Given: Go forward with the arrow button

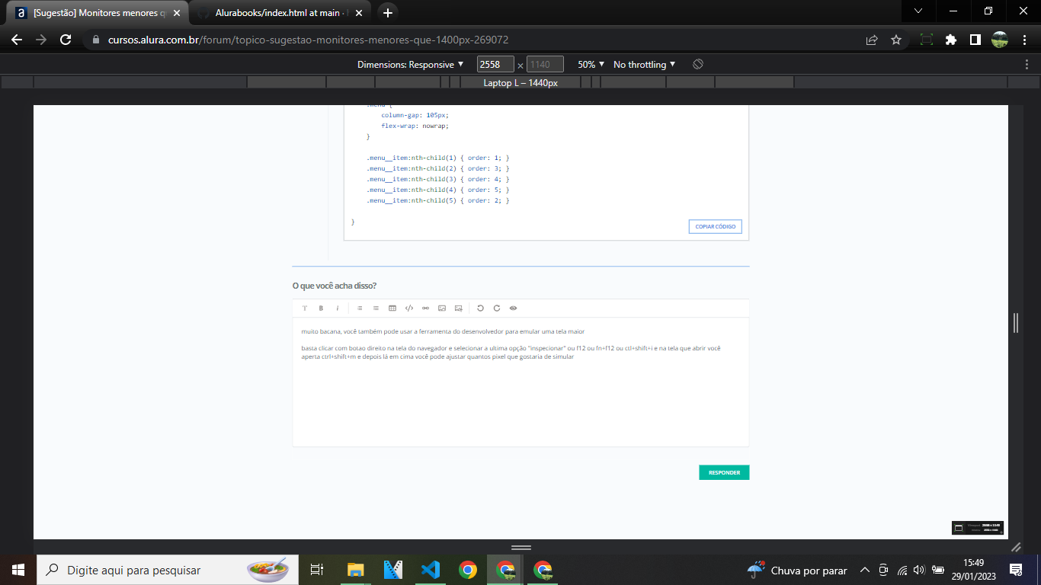Looking at the screenshot, I should click(41, 40).
